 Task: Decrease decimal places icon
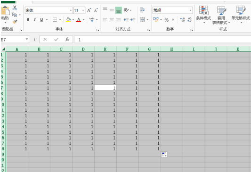(189, 20)
